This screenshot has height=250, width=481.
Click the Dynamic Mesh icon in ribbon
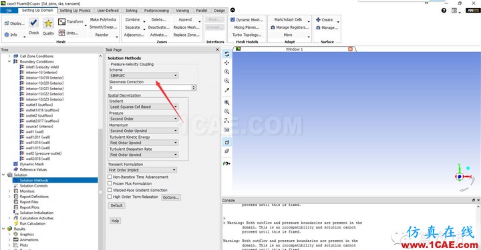click(x=232, y=19)
